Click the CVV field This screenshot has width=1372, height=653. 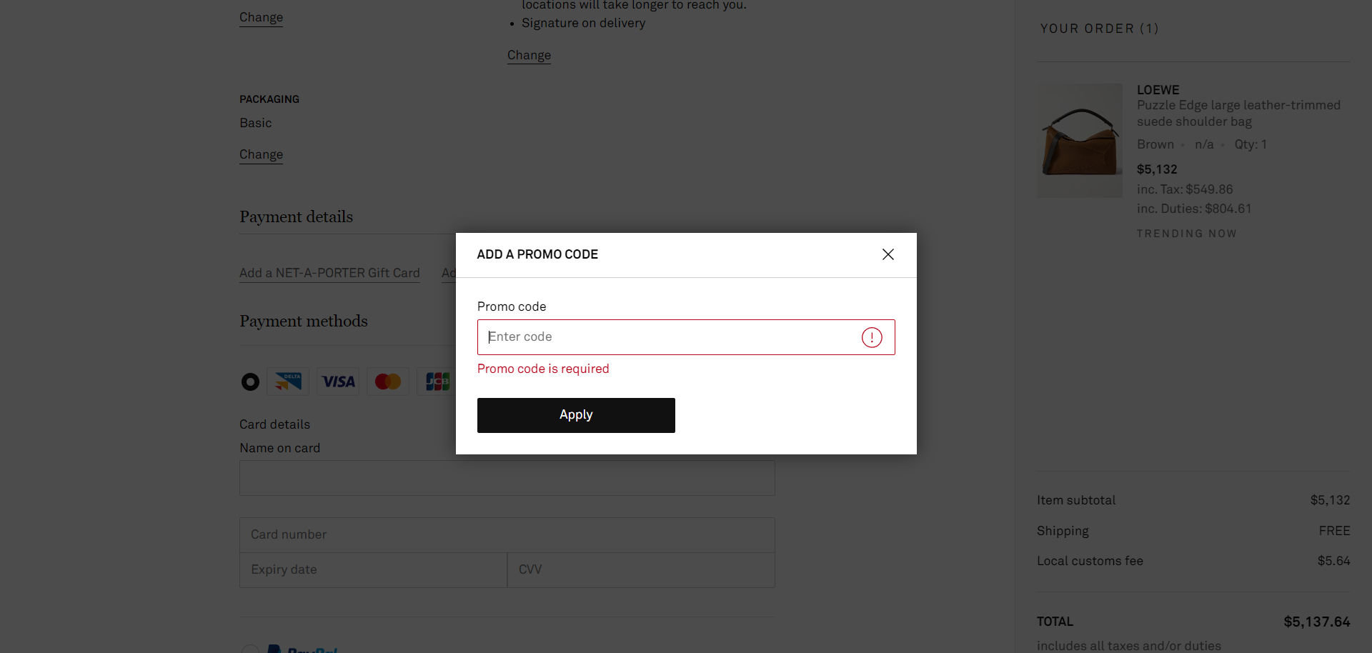click(x=640, y=569)
